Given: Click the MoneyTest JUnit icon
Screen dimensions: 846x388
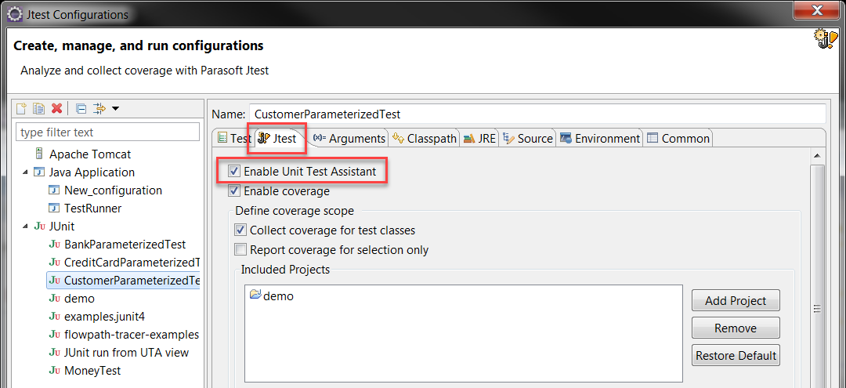Looking at the screenshot, I should [x=54, y=371].
